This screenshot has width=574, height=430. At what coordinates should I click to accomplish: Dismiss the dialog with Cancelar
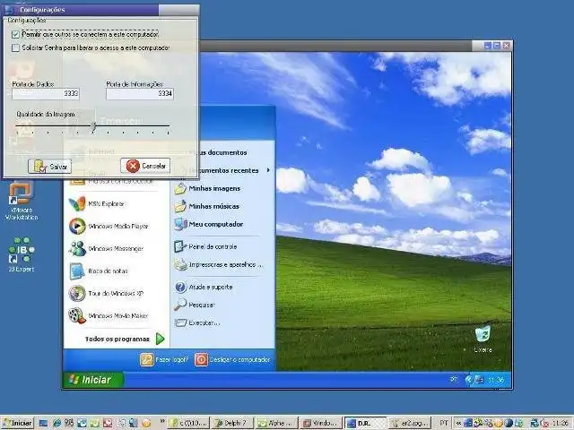pyautogui.click(x=145, y=166)
